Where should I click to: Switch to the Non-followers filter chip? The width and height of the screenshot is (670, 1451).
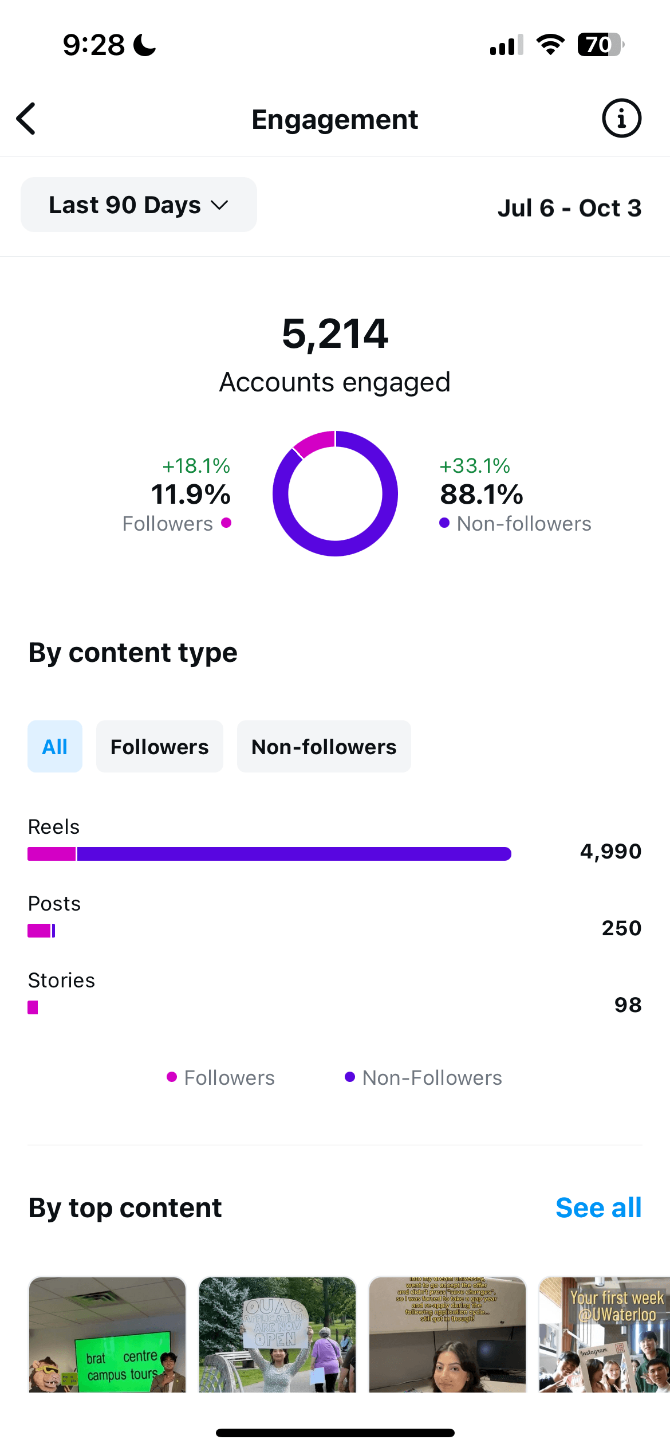pyautogui.click(x=324, y=747)
